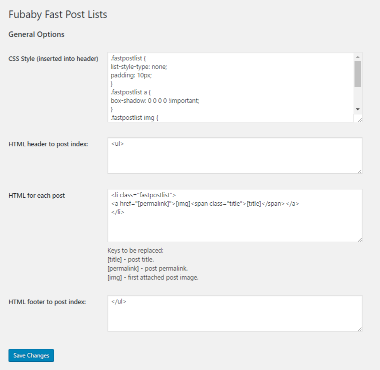Click the CSS Style textarea scrollbar thumb
Viewport: 380px width, 370px height.
357,74
